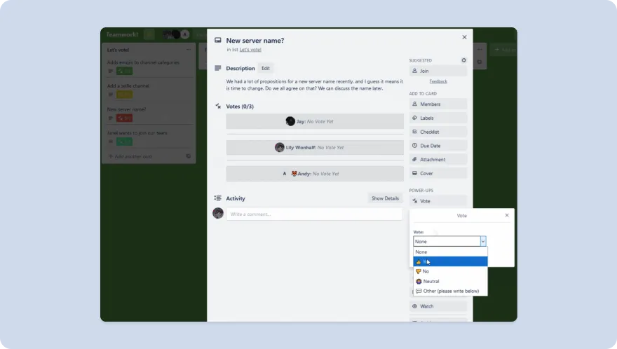Open the Labels picker for the card
Screen dimensions: 617x349
tap(438, 118)
